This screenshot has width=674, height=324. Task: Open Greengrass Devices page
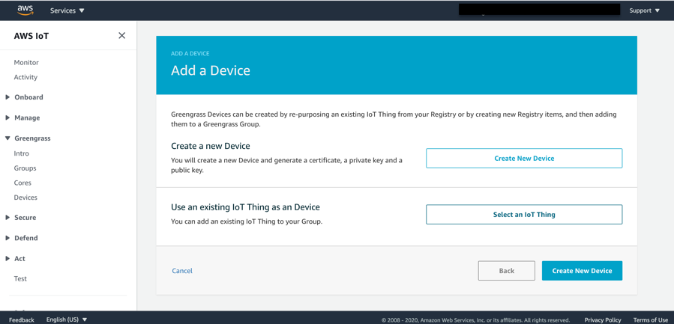tap(25, 198)
